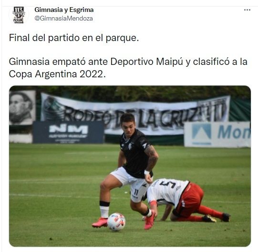
Task: Click the number 11 on the white shorts
Action: point(136,192)
